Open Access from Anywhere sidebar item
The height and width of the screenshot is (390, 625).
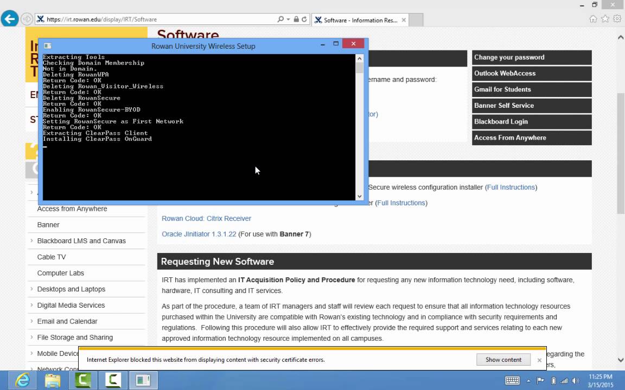click(72, 209)
